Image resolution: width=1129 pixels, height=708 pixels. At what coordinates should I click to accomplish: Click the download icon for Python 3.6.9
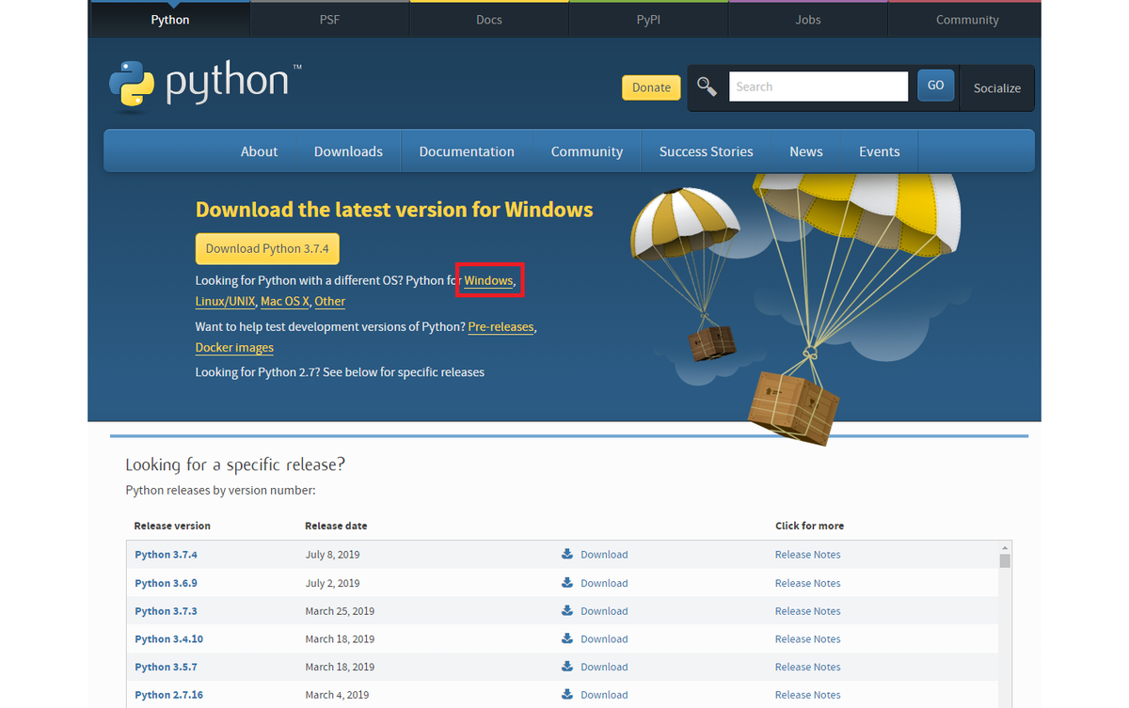pos(567,582)
